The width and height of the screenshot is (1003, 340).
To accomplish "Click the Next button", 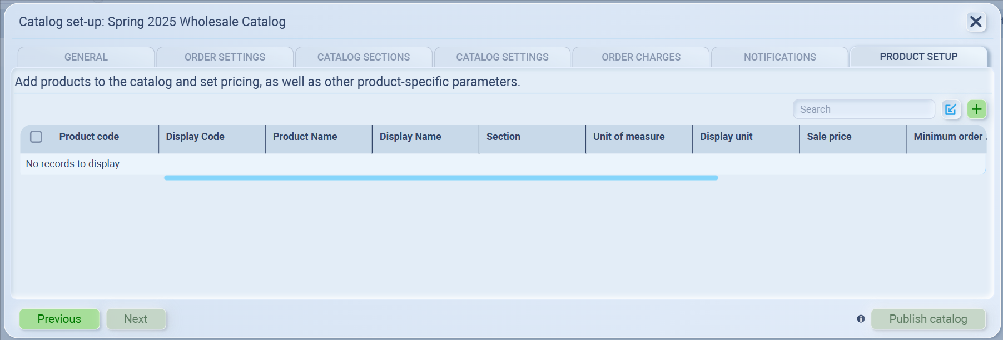I will coord(136,319).
